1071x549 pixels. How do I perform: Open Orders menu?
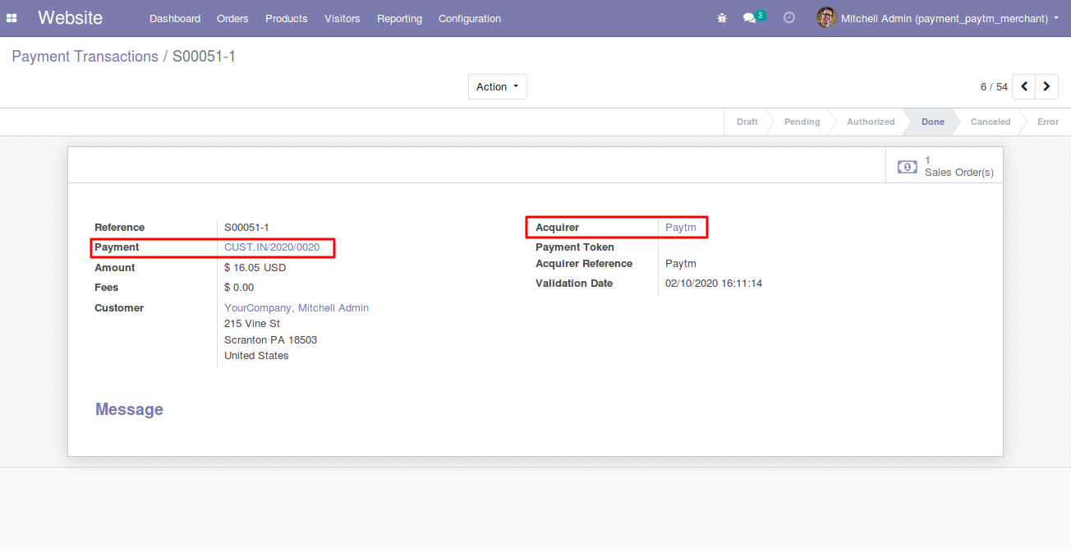click(232, 18)
